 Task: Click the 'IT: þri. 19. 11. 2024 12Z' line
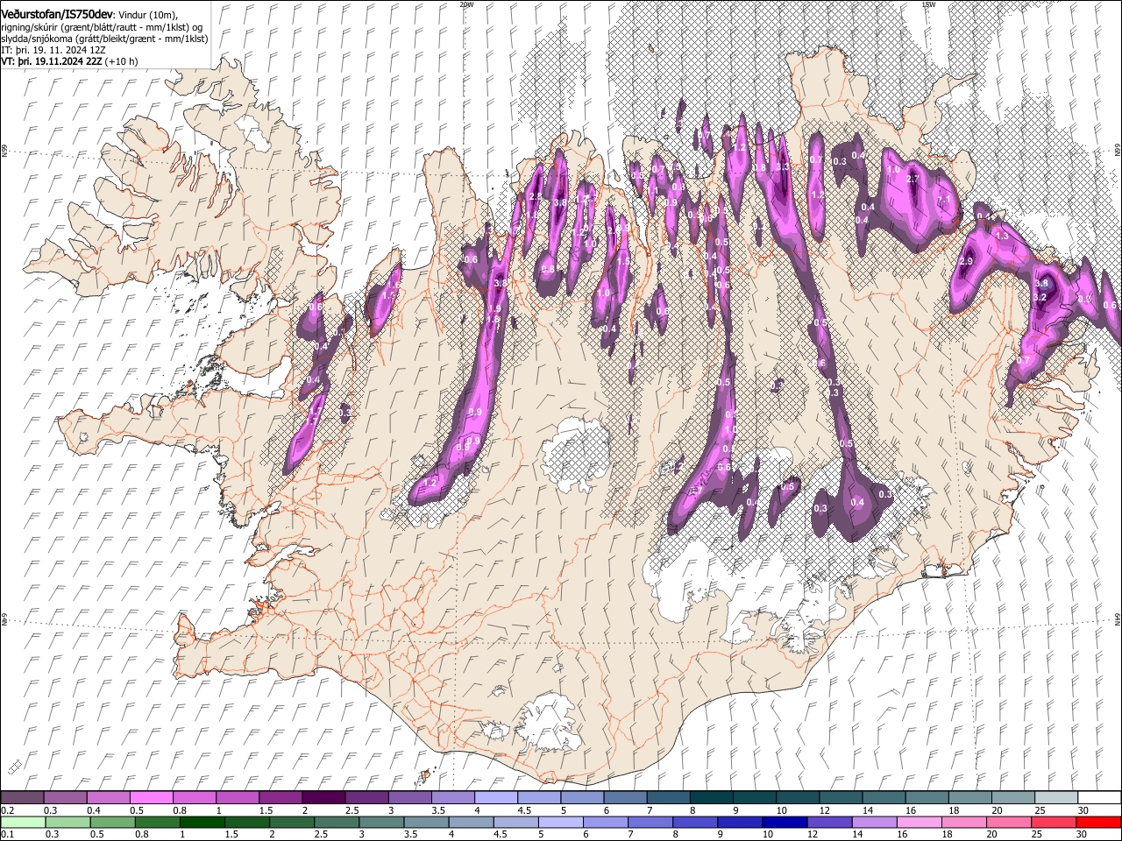click(x=53, y=51)
